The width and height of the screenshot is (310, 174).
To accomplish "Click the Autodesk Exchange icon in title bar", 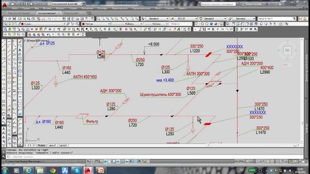I will click(266, 4).
